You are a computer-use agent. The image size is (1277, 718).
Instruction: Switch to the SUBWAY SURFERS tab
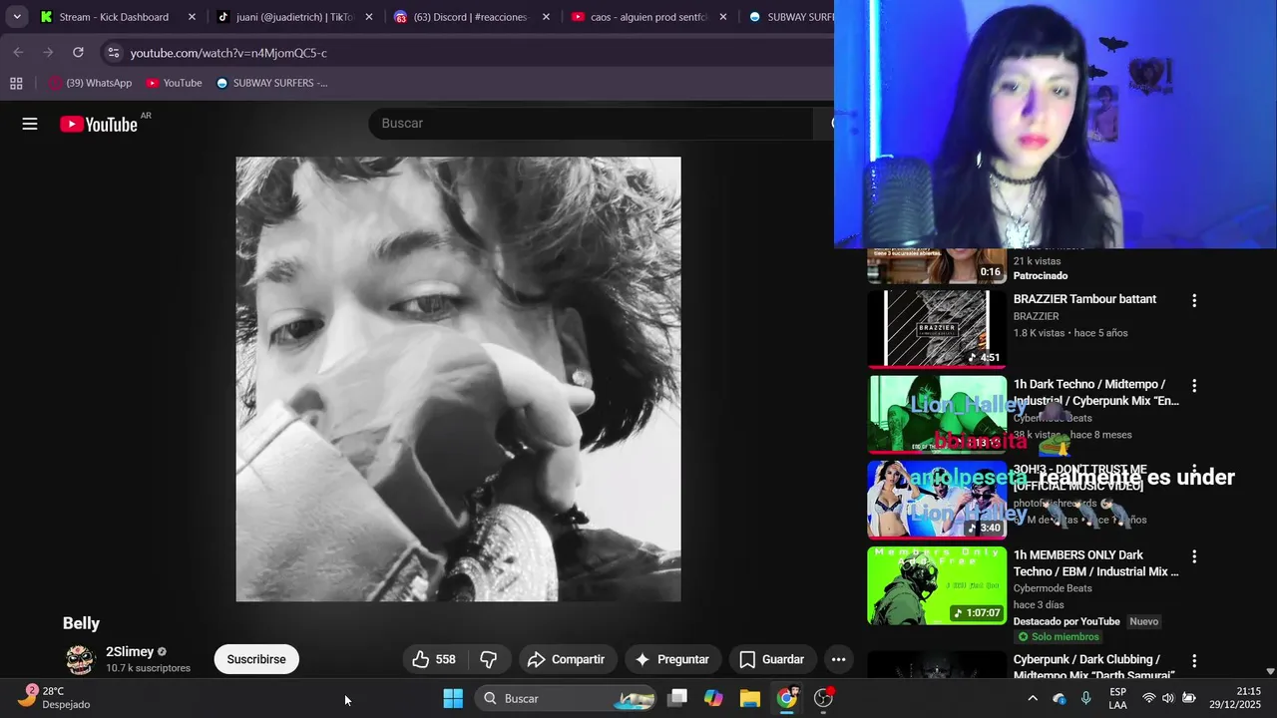pyautogui.click(x=790, y=17)
